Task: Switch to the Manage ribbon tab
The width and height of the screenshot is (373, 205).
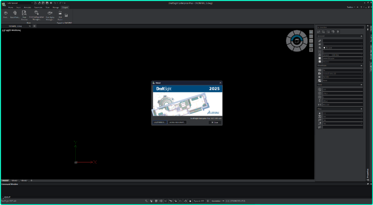Action: [x=56, y=8]
